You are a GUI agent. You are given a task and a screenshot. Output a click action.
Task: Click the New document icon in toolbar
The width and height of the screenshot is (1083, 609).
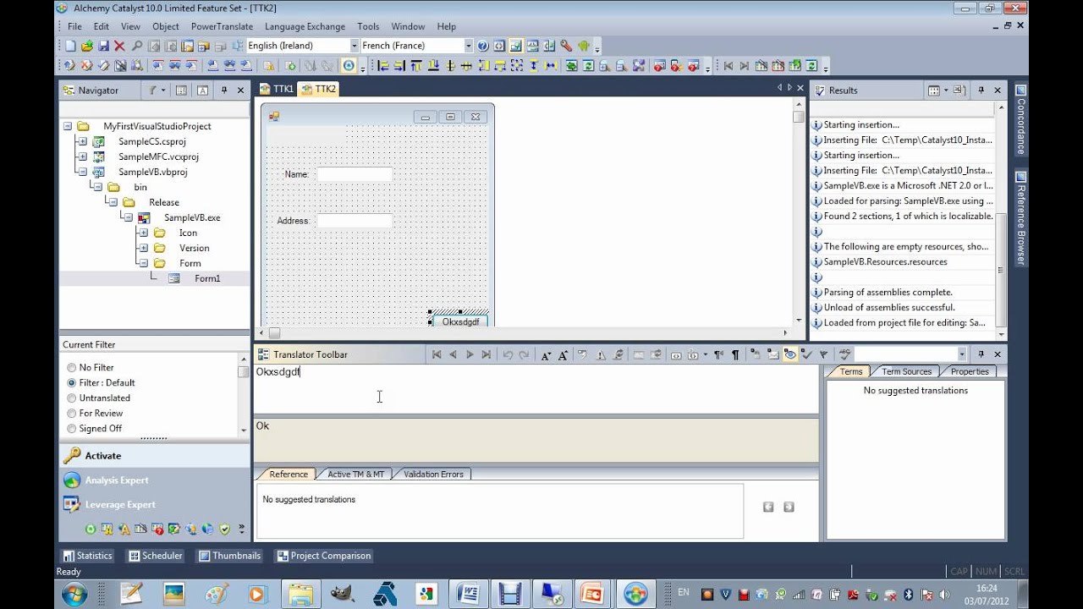tap(70, 46)
